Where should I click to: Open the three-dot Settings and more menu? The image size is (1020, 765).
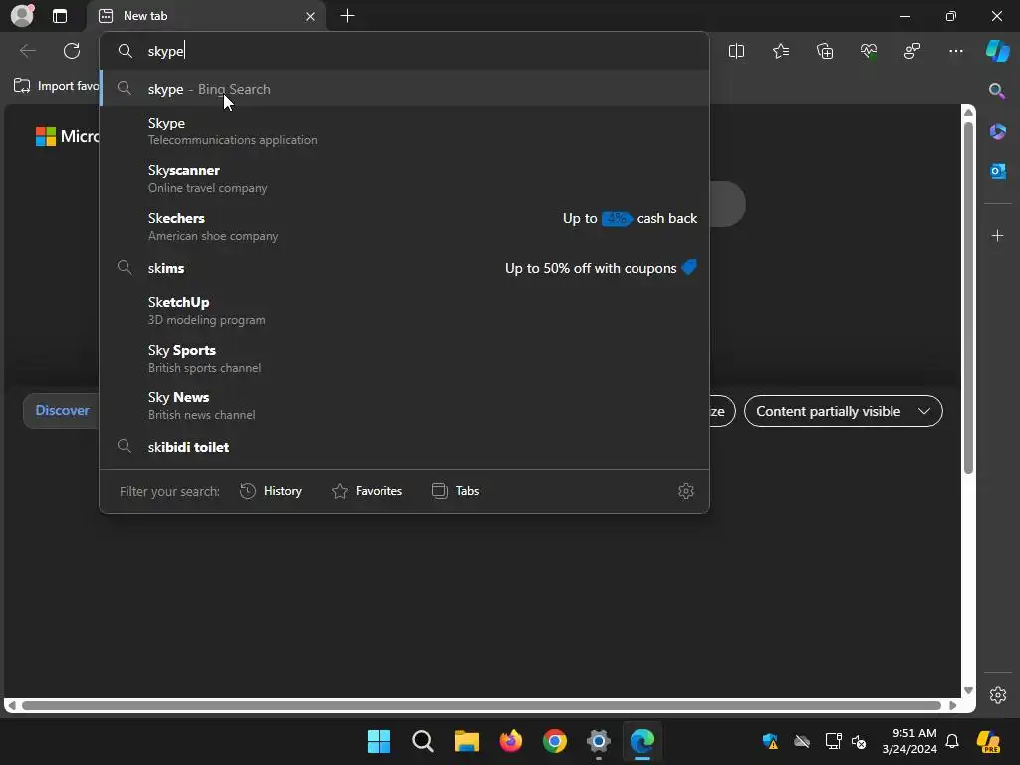coord(955,51)
